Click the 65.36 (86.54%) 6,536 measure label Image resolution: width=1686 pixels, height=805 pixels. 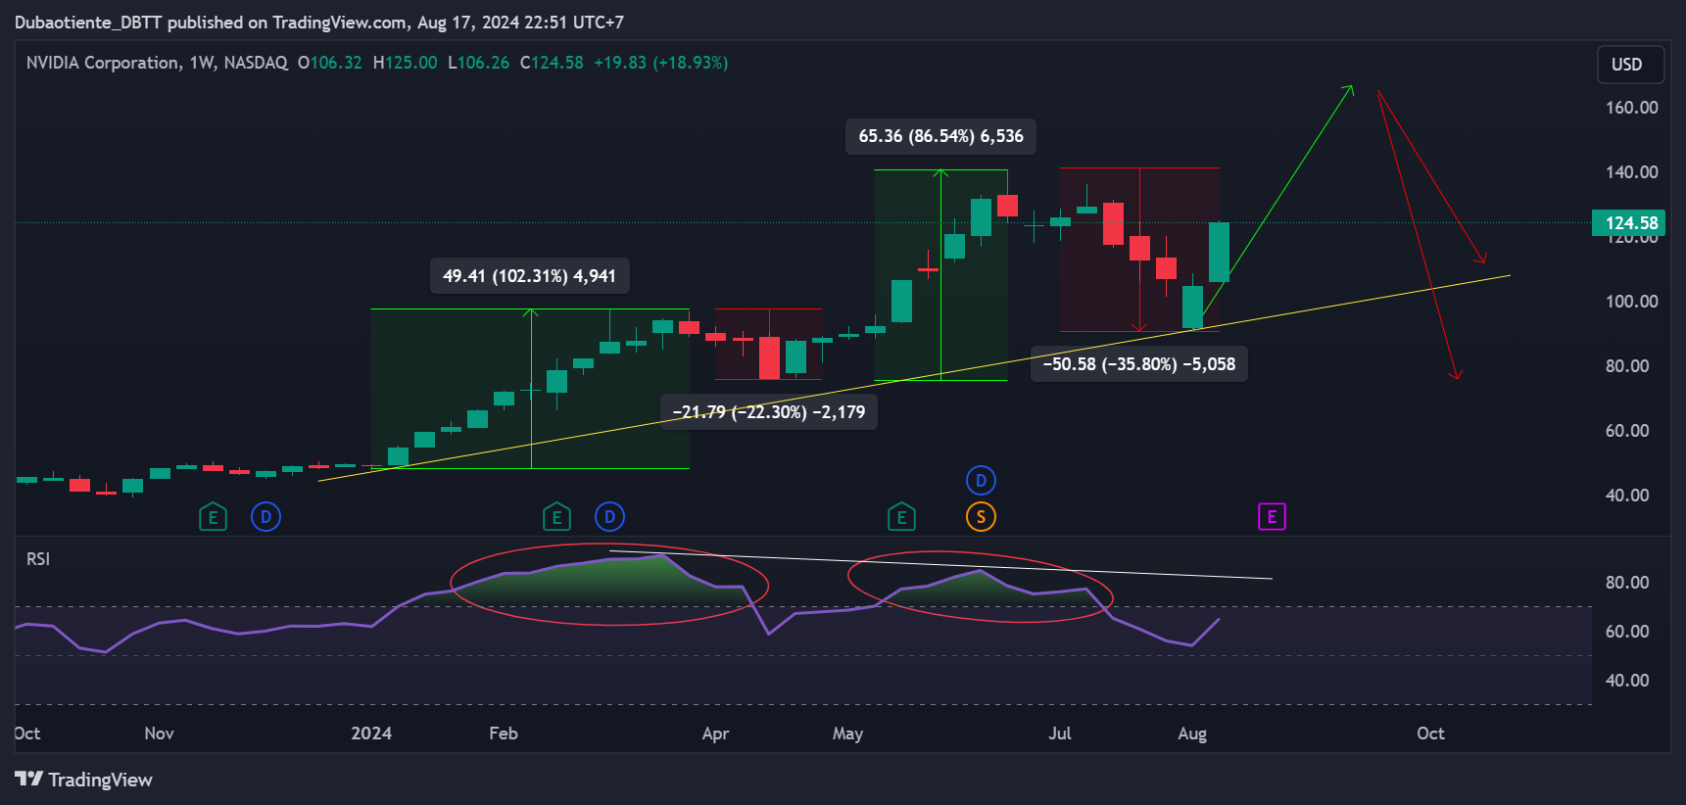point(940,136)
